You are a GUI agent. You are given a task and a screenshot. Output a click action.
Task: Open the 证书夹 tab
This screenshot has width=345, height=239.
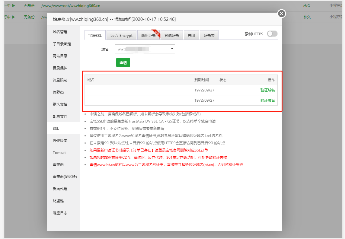209,35
